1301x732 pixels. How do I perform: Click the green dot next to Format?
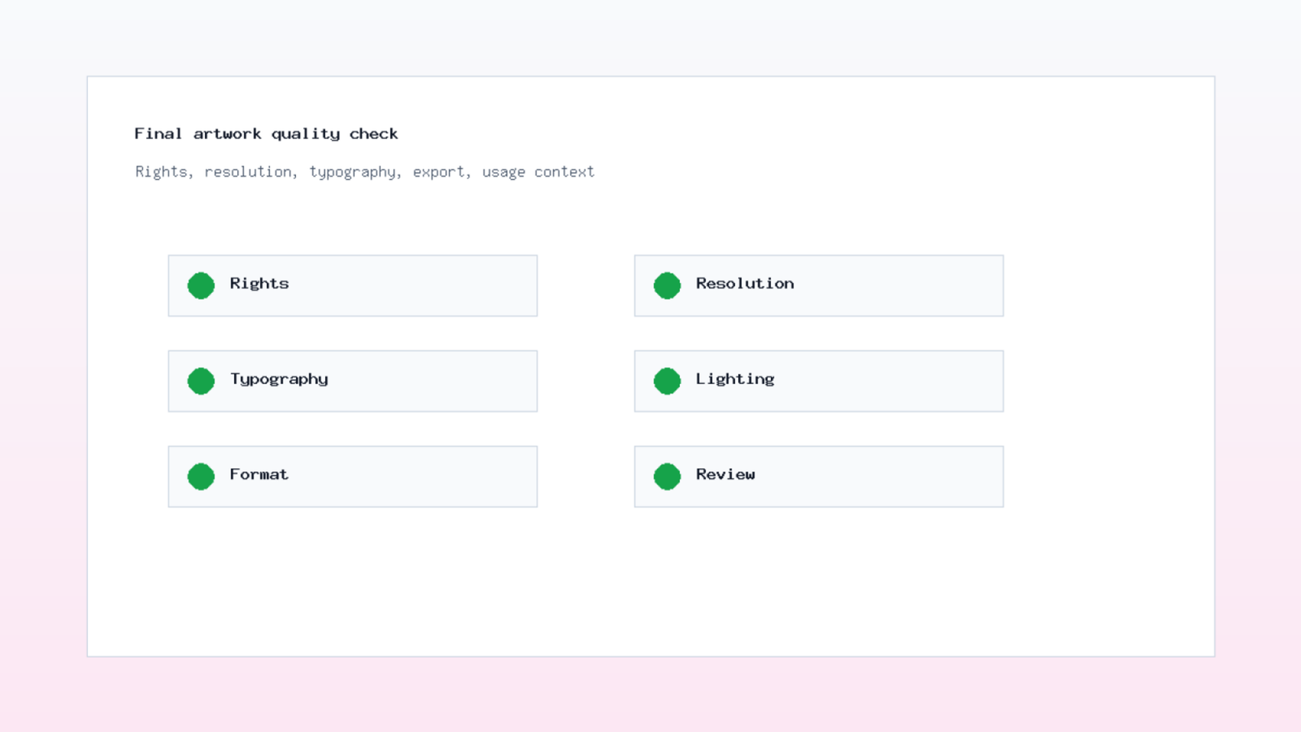pos(201,476)
